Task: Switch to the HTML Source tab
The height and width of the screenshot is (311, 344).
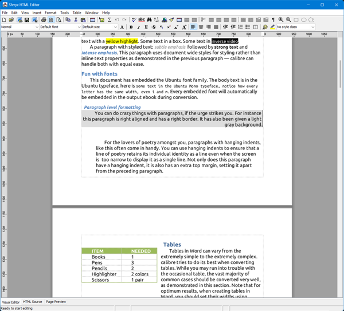Action: 32,302
